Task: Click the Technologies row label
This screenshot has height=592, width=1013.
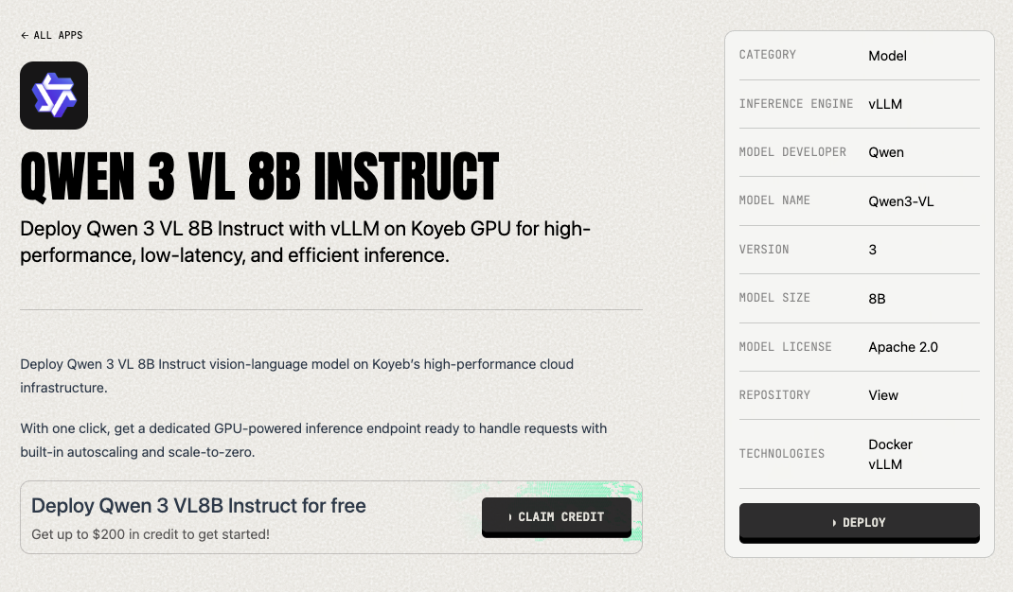Action: click(781, 454)
